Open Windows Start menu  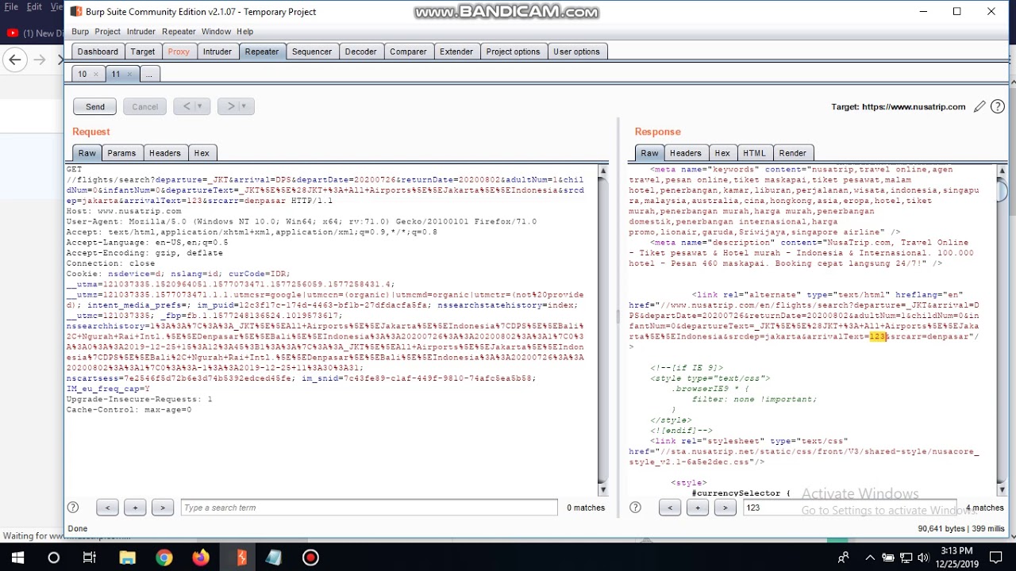[x=17, y=558]
